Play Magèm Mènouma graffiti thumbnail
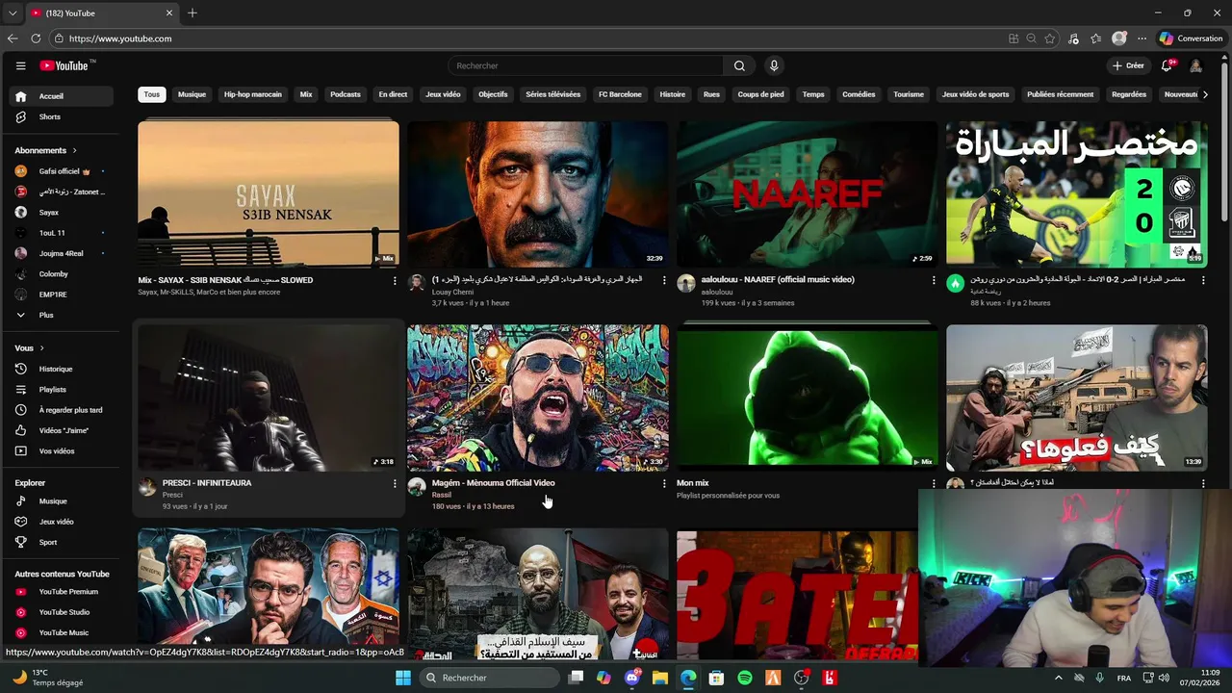Image resolution: width=1232 pixels, height=693 pixels. click(538, 397)
